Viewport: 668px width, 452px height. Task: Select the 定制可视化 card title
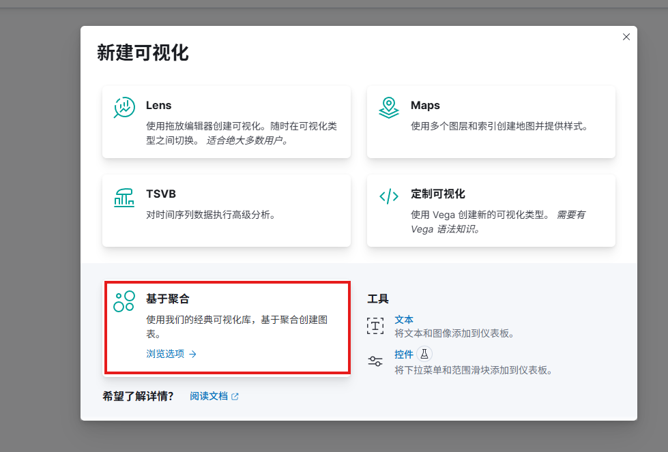(438, 194)
